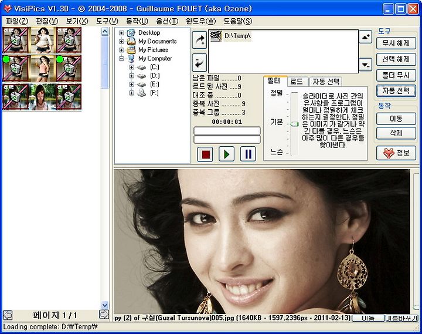Viewport: 422px width, 334px height.
Task: Stop scanning with the red square button
Action: (x=205, y=154)
